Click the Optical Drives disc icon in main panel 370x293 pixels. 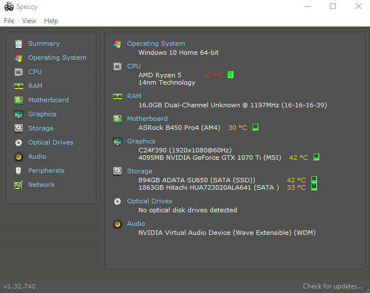[x=117, y=202]
